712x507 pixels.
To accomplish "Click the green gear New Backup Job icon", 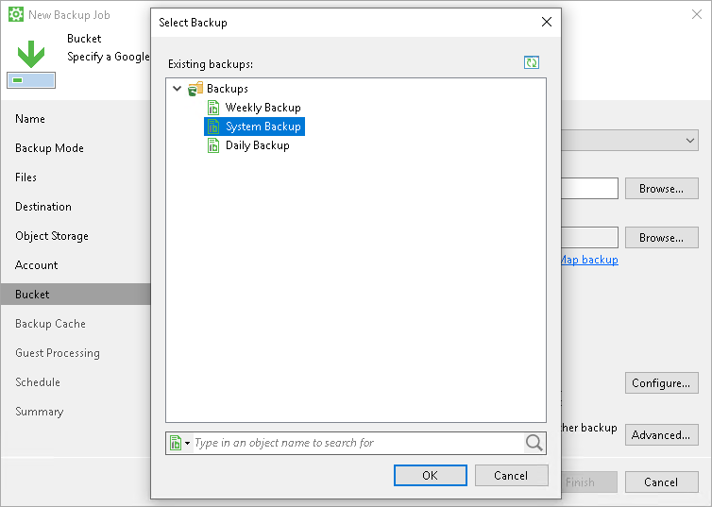I will coord(16,14).
